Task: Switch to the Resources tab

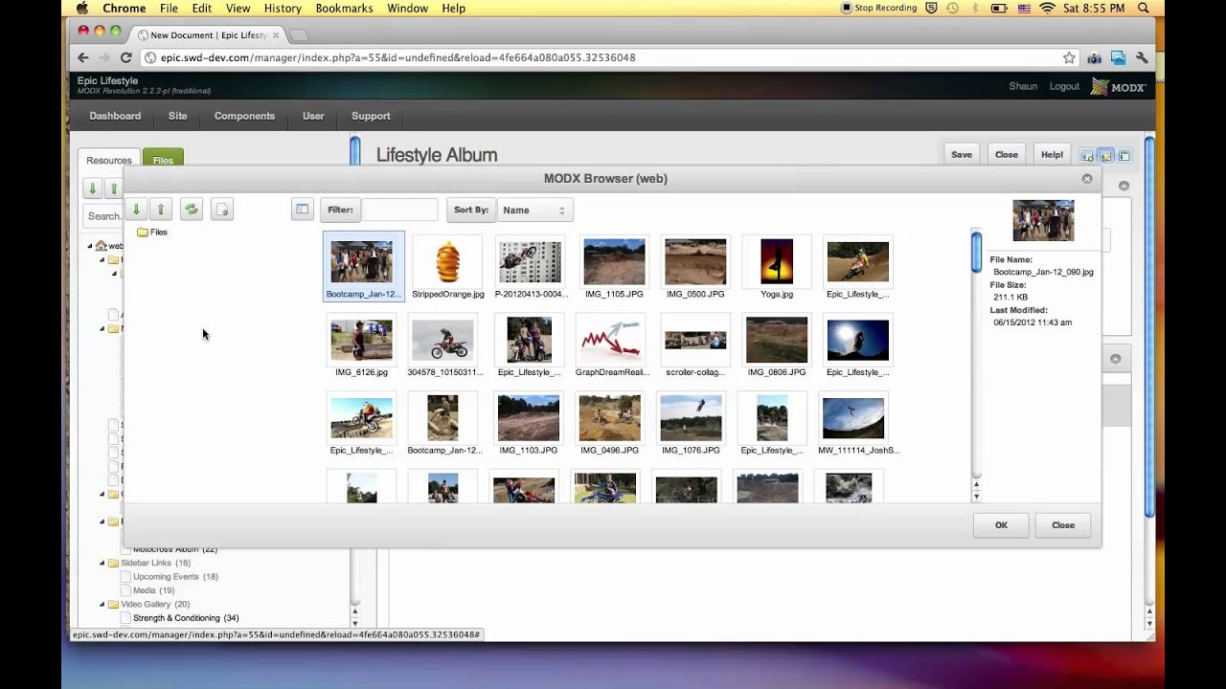Action: 108,160
